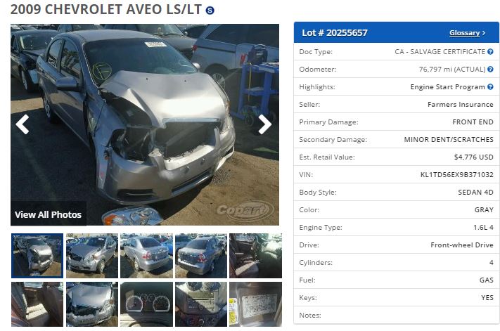Click the blue S badge beside title
The height and width of the screenshot is (331, 500).
(x=210, y=11)
